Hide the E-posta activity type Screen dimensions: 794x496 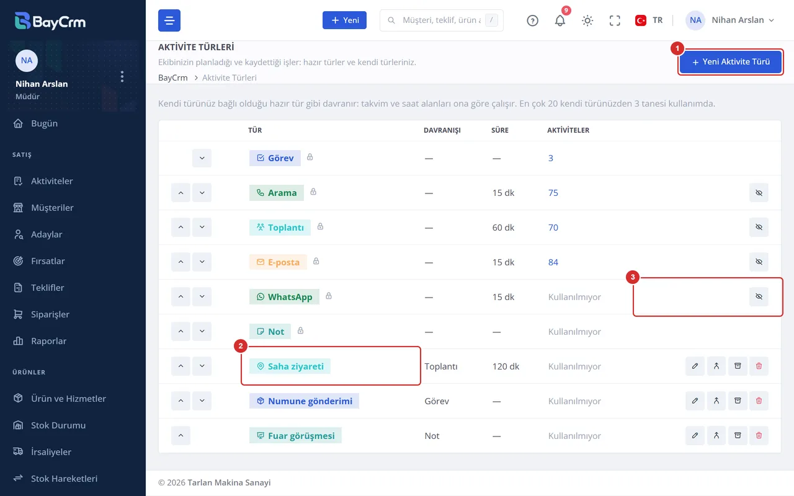click(759, 262)
